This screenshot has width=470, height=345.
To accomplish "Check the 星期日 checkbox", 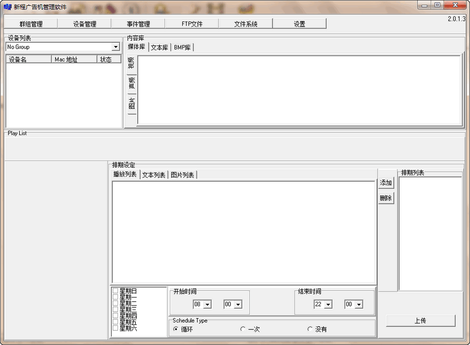I will pyautogui.click(x=115, y=291).
